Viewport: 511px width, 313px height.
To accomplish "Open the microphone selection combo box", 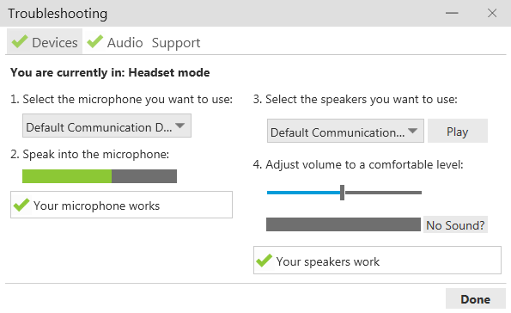I will [x=106, y=126].
